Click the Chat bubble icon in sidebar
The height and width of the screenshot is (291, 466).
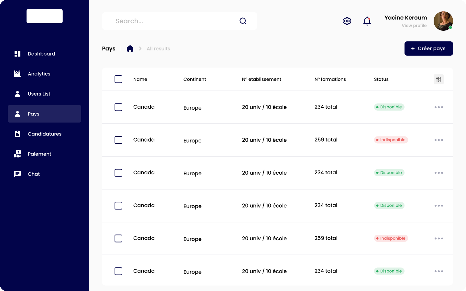pyautogui.click(x=17, y=174)
